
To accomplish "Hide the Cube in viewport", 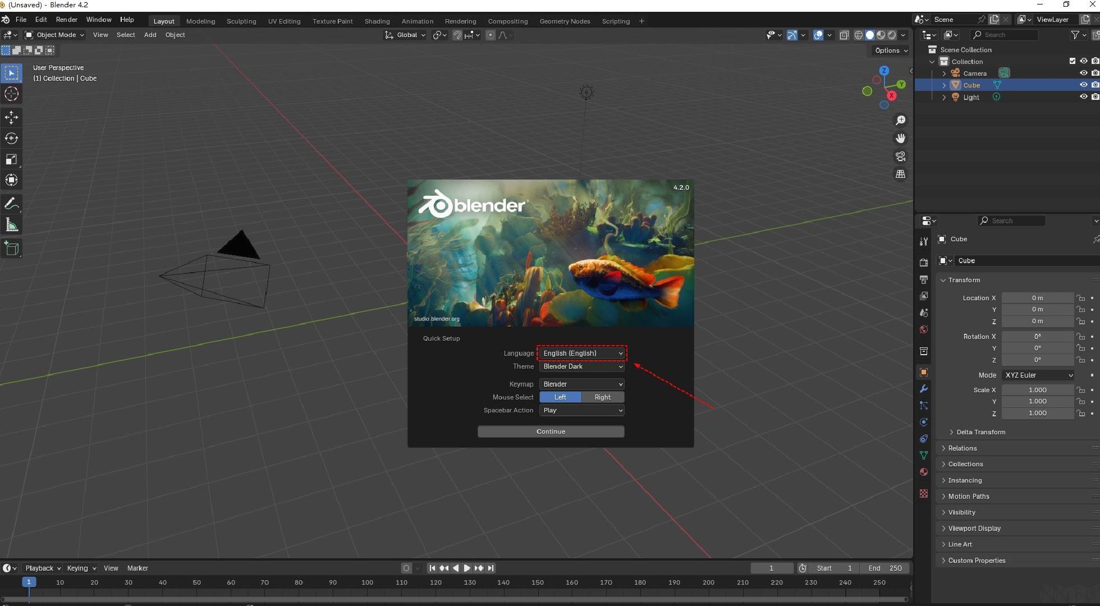I will (x=1083, y=85).
